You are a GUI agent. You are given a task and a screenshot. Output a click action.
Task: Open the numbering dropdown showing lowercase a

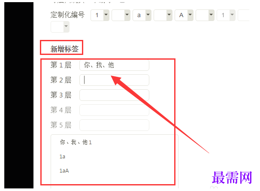[142, 15]
